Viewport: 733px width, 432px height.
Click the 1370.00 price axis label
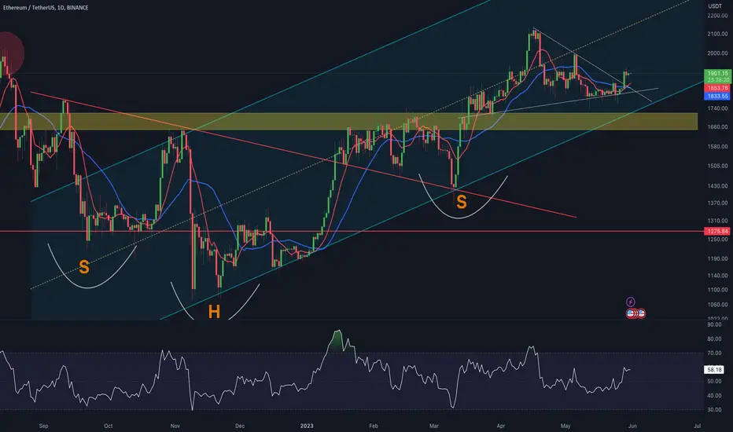(x=717, y=203)
